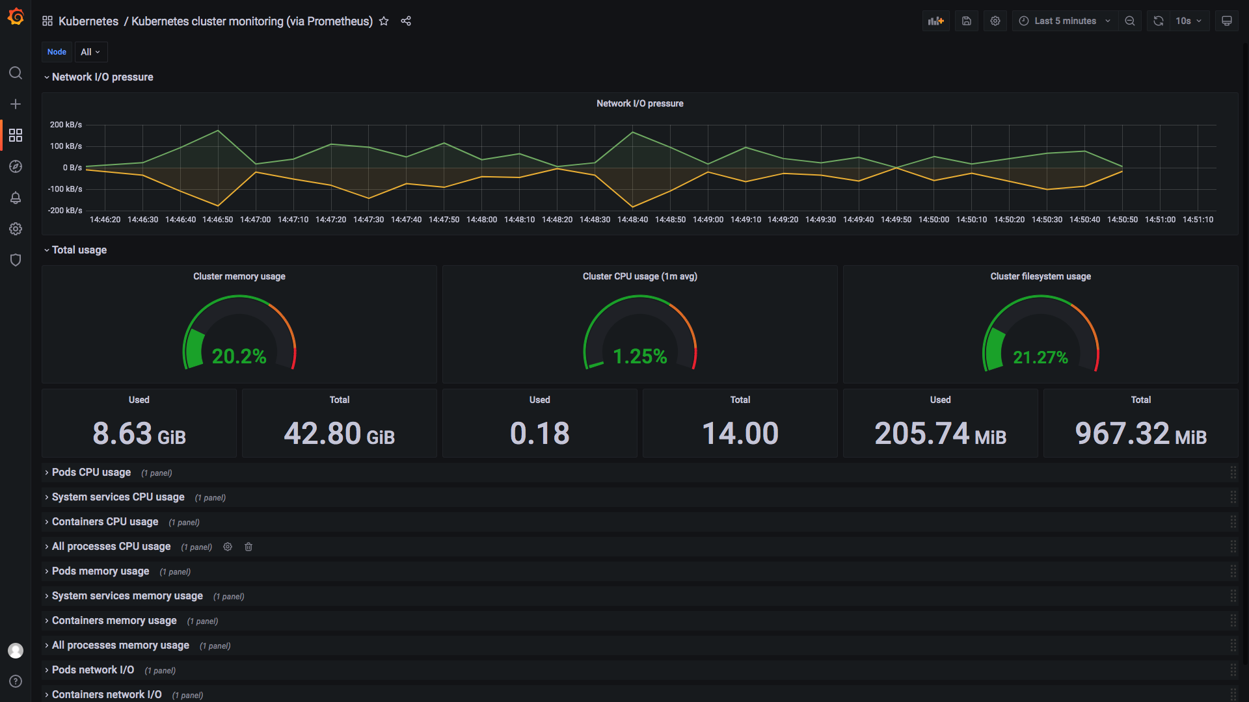Open the Dashboards grid icon in sidebar
This screenshot has height=702, width=1249.
pyautogui.click(x=16, y=135)
